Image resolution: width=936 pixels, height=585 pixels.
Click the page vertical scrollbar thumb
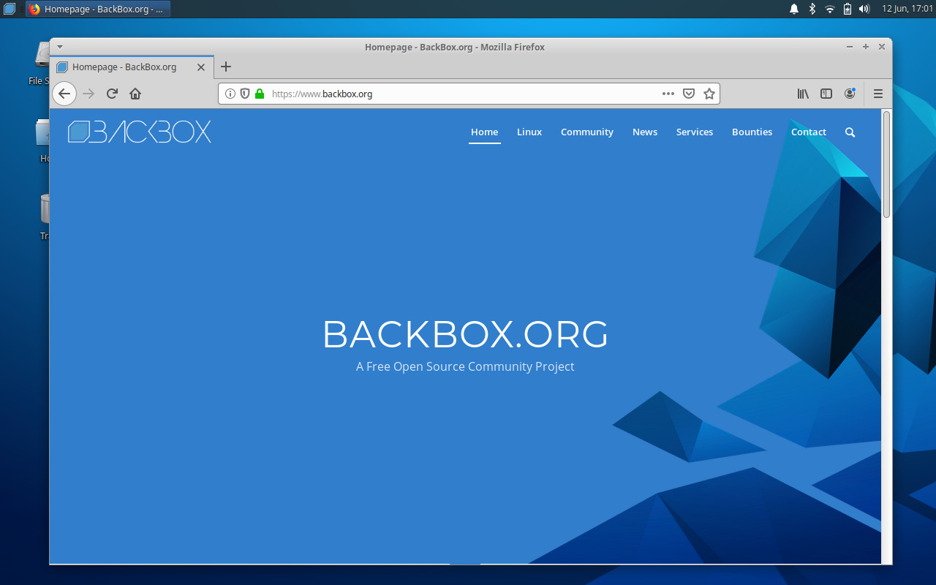886,164
